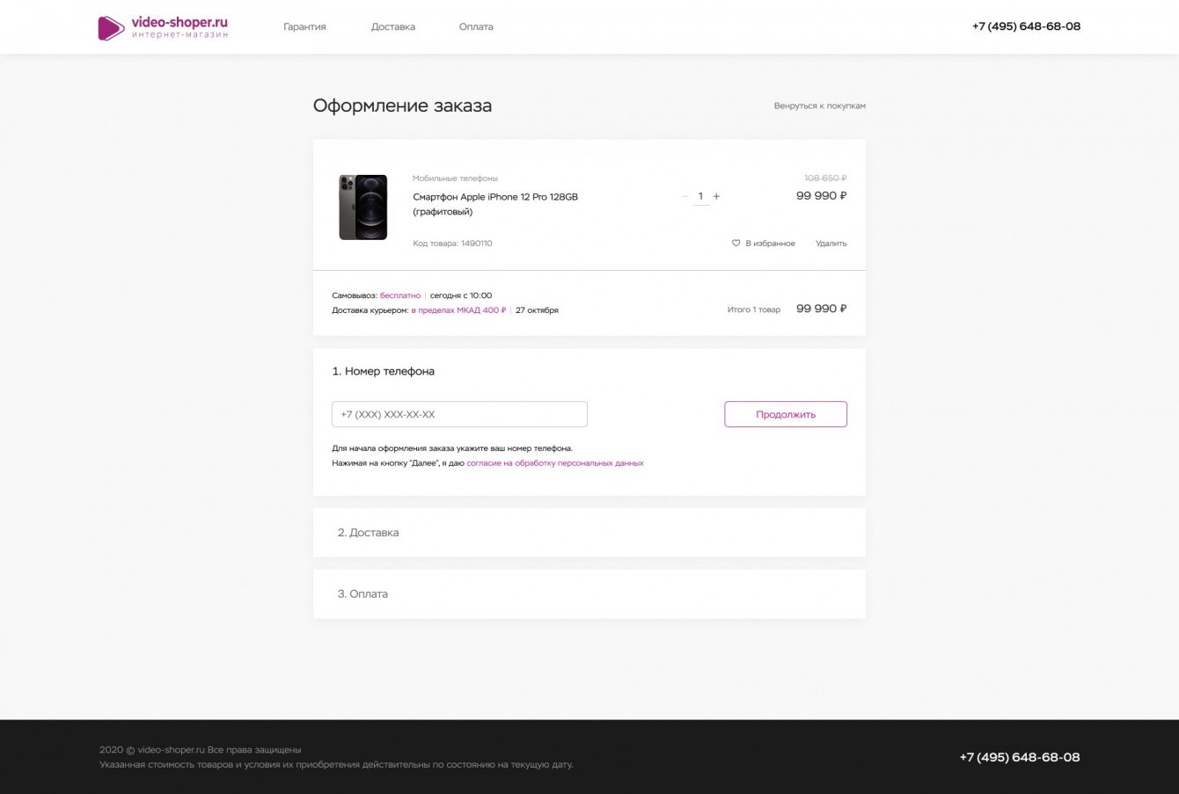This screenshot has width=1179, height=794.
Task: Click the heart icon to add to favorites
Action: (x=736, y=244)
